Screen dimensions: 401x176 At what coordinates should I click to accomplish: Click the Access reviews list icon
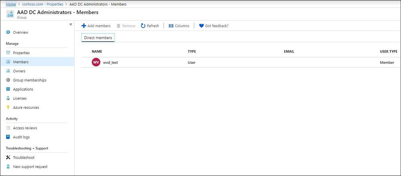[x=8, y=128]
